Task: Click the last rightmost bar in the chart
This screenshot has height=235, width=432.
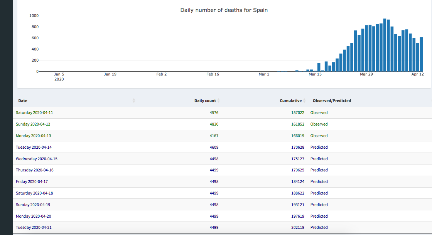Action: [421, 54]
